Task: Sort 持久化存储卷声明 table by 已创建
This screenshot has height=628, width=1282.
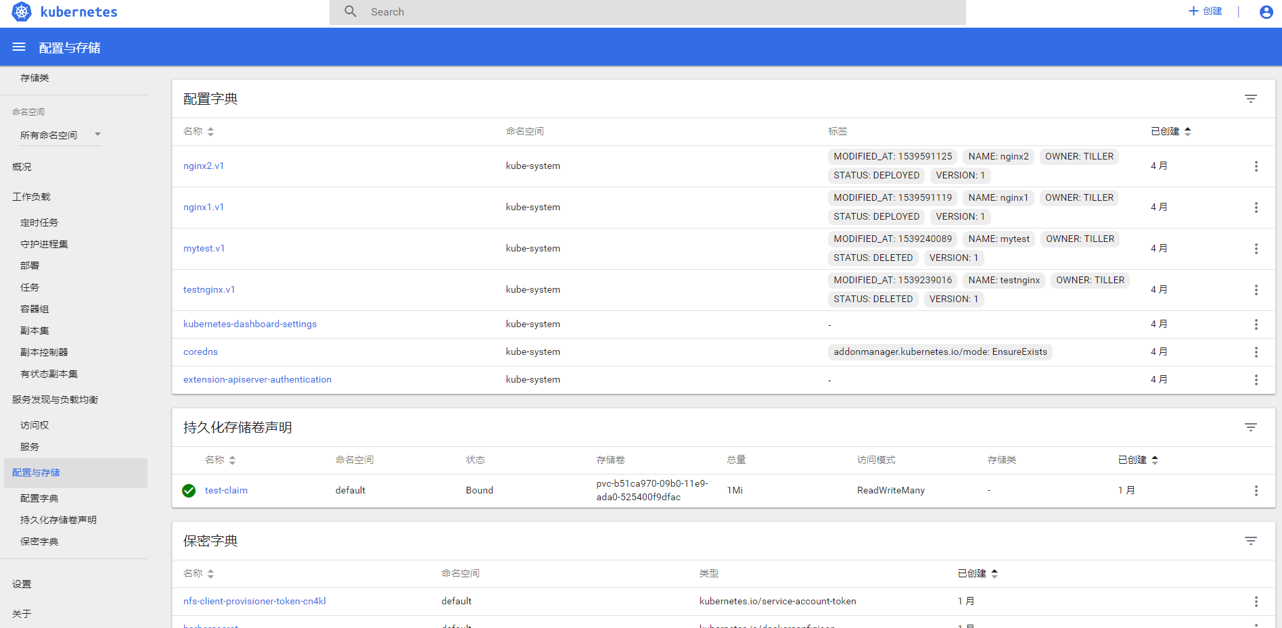Action: click(1138, 460)
